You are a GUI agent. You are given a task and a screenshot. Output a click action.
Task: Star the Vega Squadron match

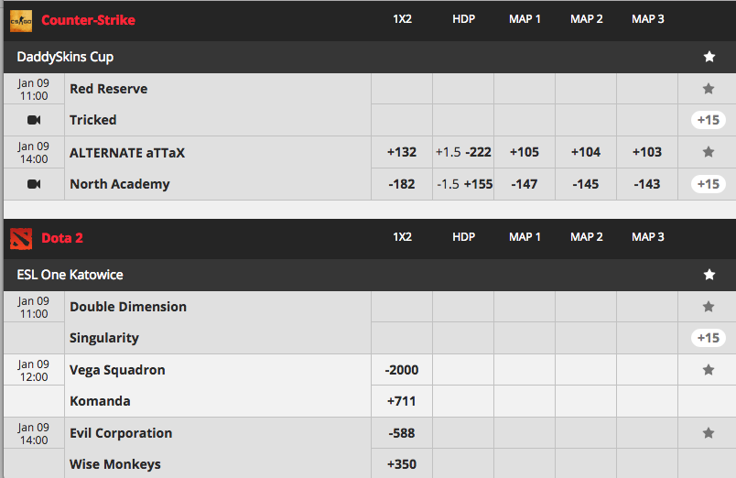(709, 370)
